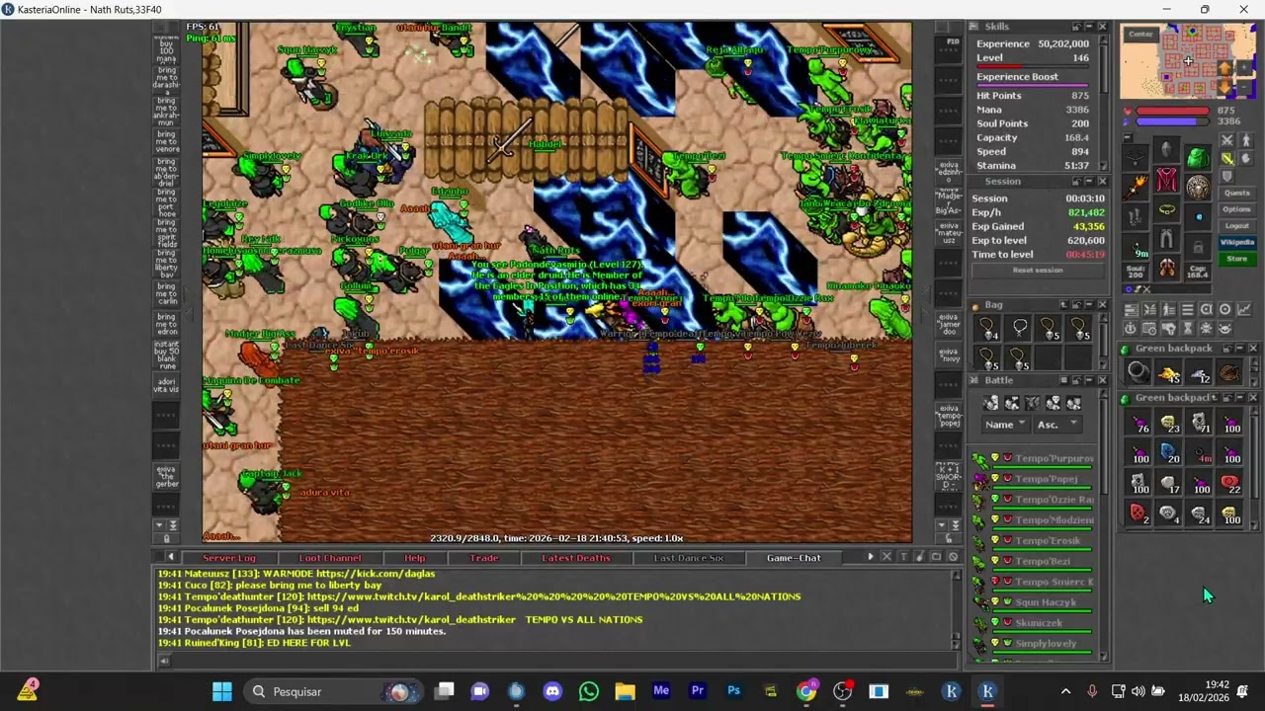Select Tempo'Popej in battle list

coord(1034,481)
